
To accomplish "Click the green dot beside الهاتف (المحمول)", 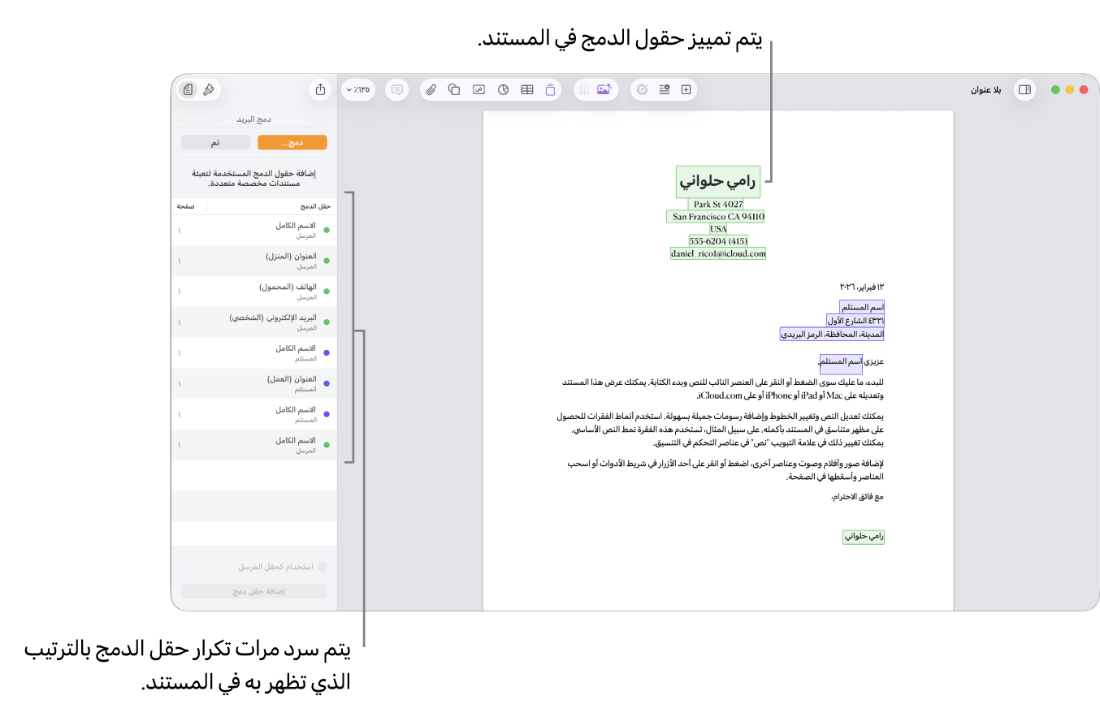I will (x=327, y=292).
